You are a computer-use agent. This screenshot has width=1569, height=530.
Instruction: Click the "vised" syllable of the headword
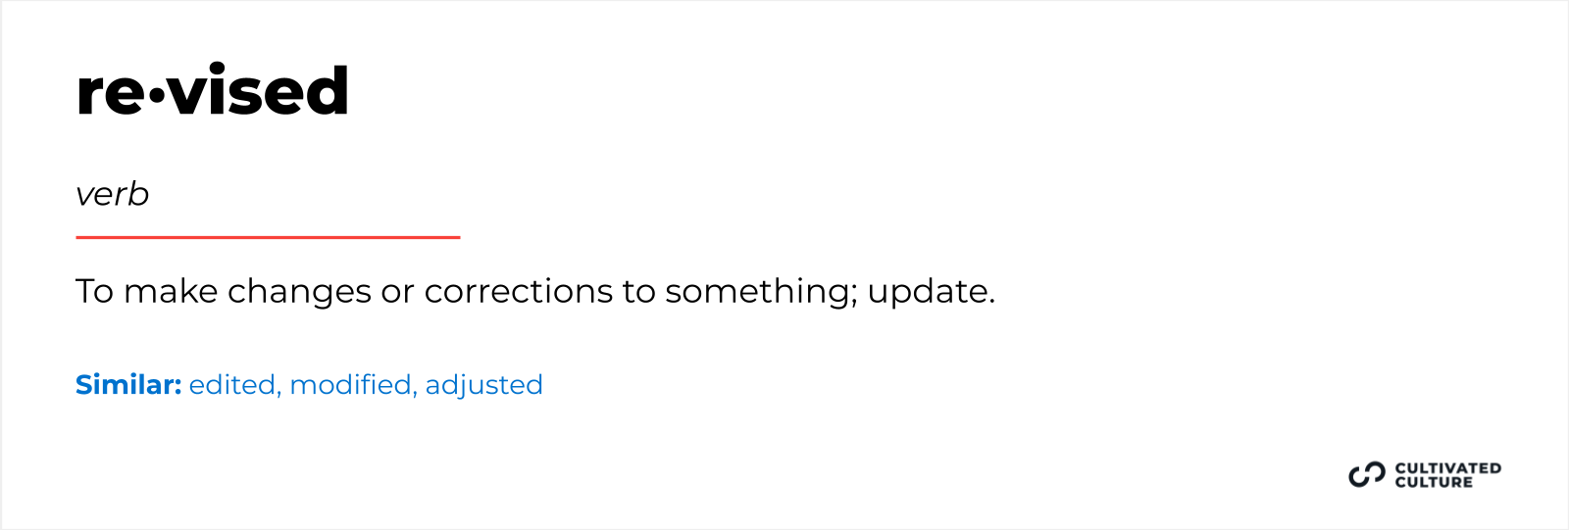[259, 91]
